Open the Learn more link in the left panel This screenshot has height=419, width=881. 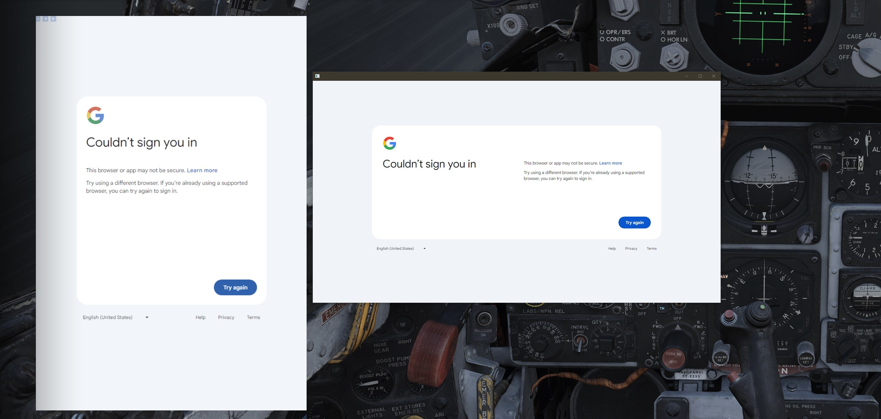202,170
